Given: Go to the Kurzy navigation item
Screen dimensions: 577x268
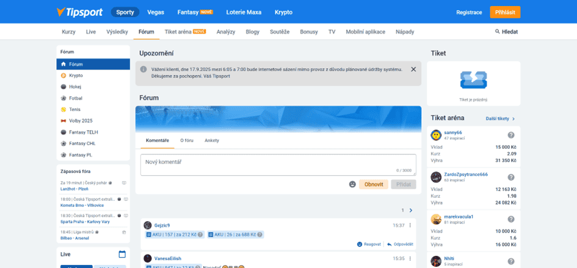Looking at the screenshot, I should pyautogui.click(x=68, y=32).
